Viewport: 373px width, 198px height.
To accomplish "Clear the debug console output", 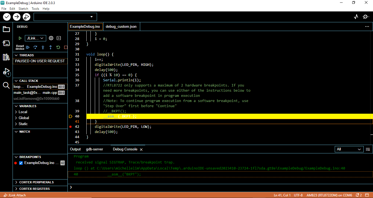I will (x=368, y=149).
